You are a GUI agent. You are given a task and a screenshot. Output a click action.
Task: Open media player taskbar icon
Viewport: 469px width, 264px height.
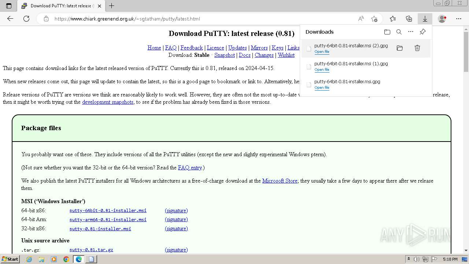(54, 259)
